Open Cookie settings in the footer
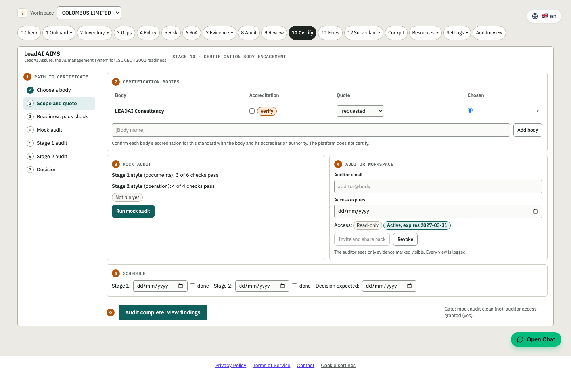This screenshot has width=571, height=375. [x=338, y=366]
